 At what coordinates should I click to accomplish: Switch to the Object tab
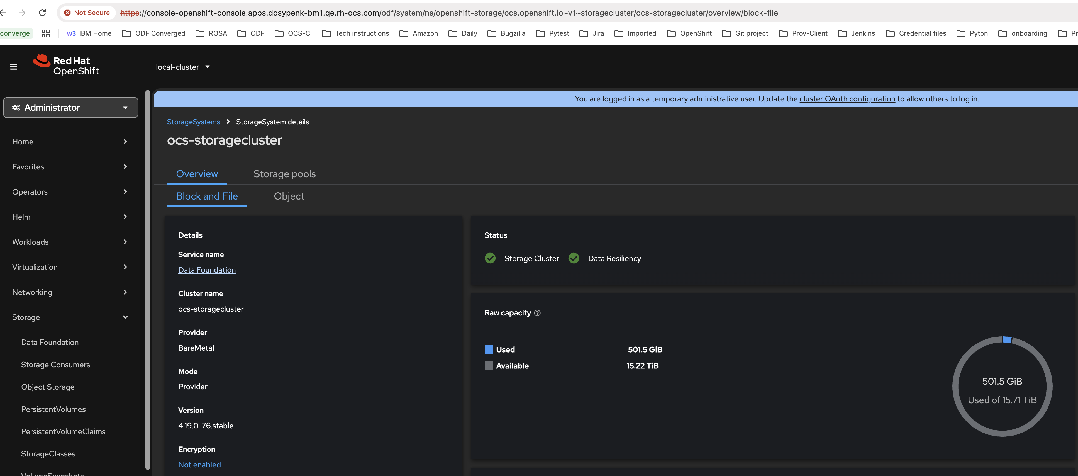tap(289, 196)
